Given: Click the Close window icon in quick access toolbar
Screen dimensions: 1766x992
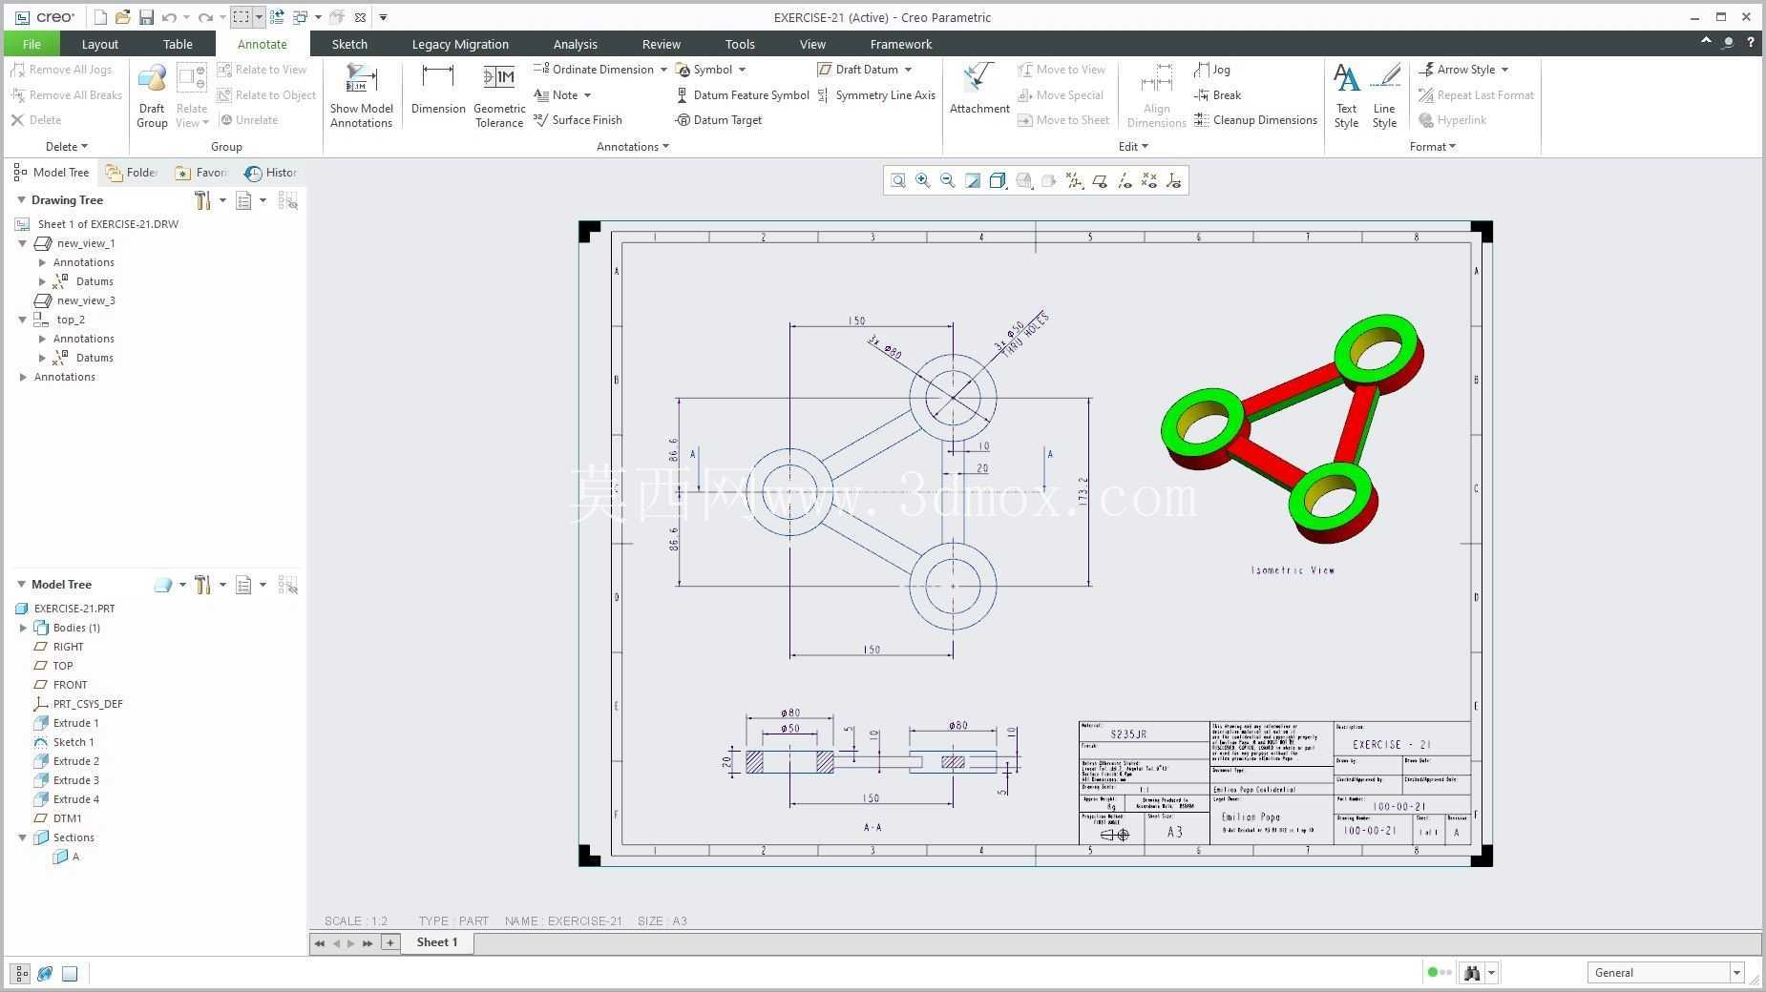Looking at the screenshot, I should point(360,17).
